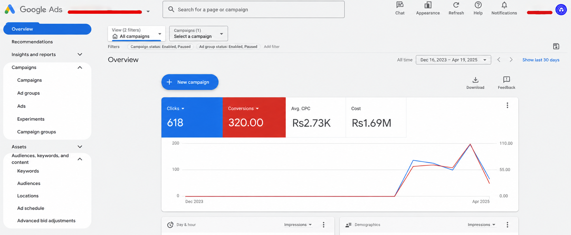Screen dimensions: 571x235
Task: Click Show last 30 days link
Action: coord(541,60)
